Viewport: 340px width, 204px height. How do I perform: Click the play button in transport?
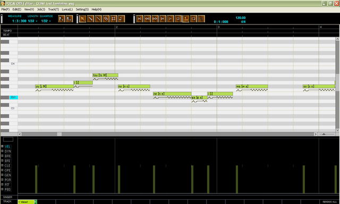point(170,19)
